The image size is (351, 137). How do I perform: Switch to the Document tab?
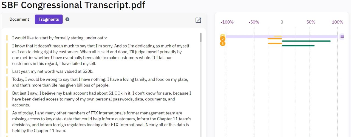[x=19, y=19]
